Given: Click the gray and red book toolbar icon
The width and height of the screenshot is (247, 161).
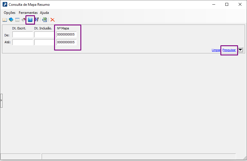Looking at the screenshot, I should pos(24,20).
